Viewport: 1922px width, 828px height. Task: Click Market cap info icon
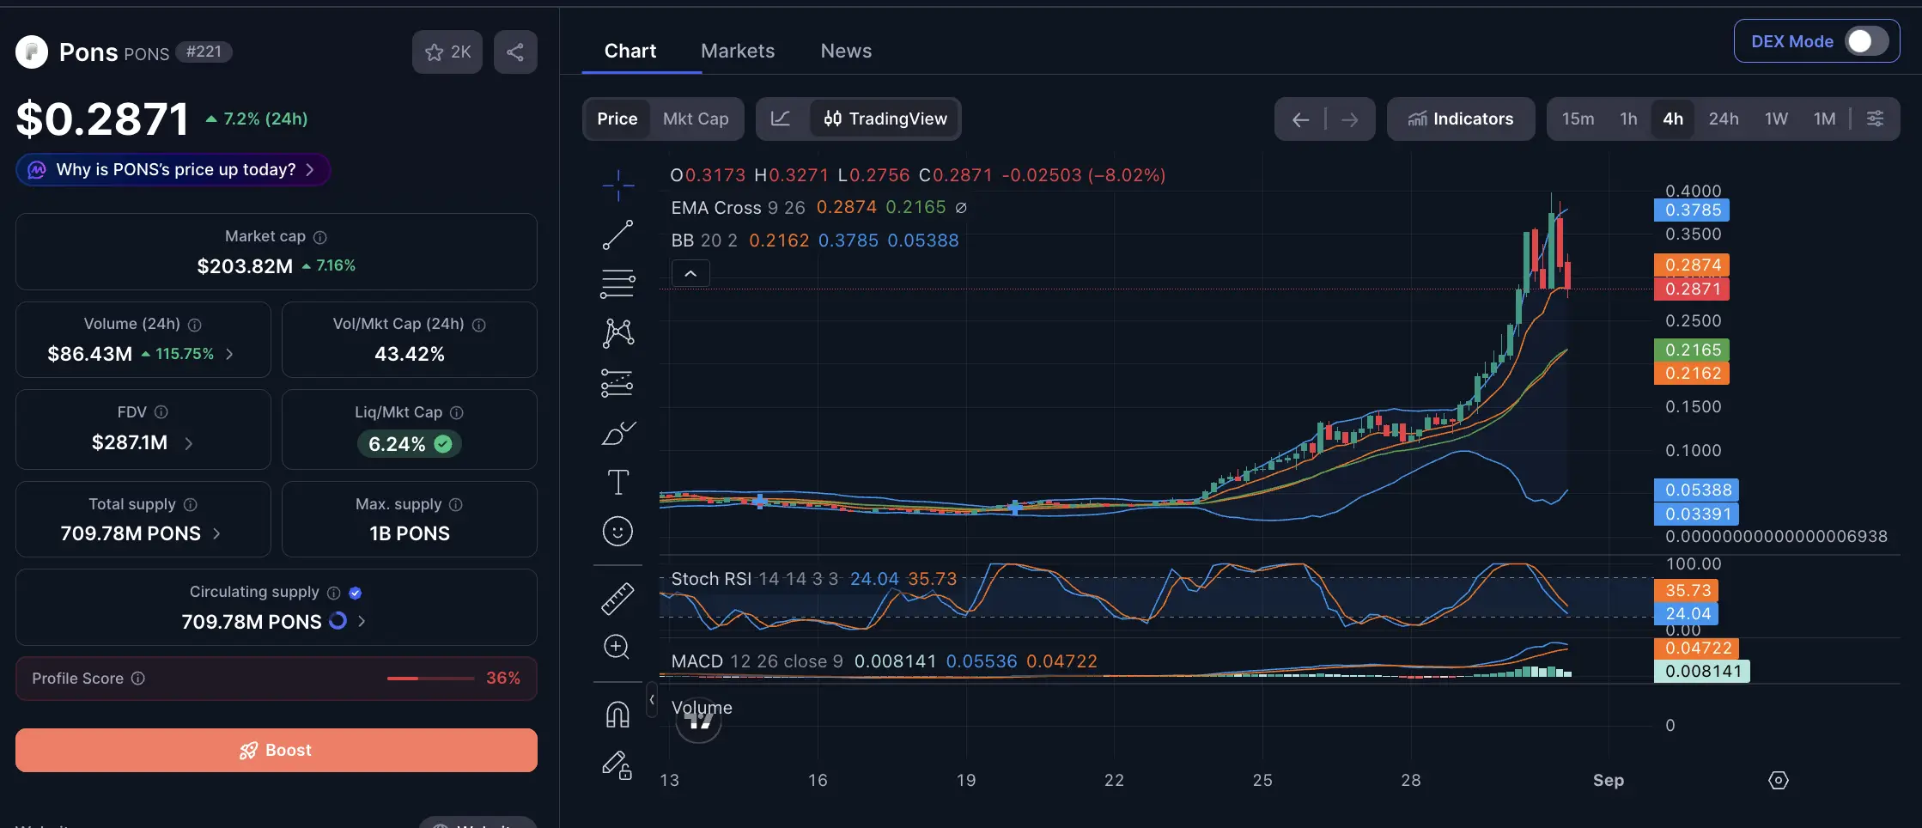320,237
